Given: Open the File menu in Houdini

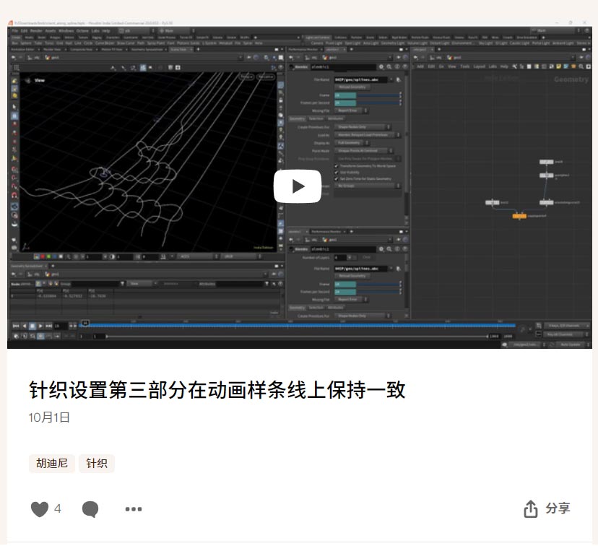Looking at the screenshot, I should 15,31.
